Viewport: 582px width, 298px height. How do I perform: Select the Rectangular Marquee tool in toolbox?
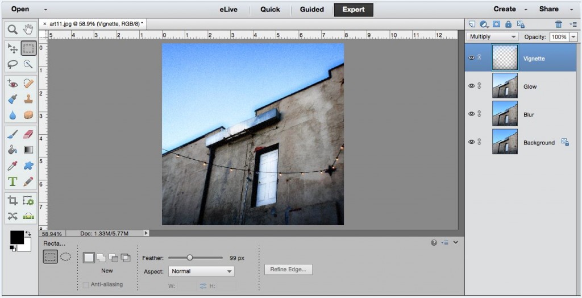[x=28, y=48]
